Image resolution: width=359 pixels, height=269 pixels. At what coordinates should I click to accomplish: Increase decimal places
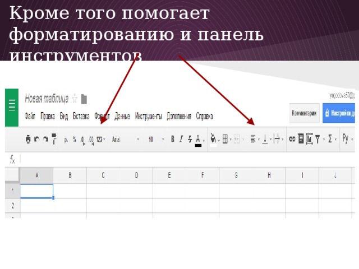(91, 140)
